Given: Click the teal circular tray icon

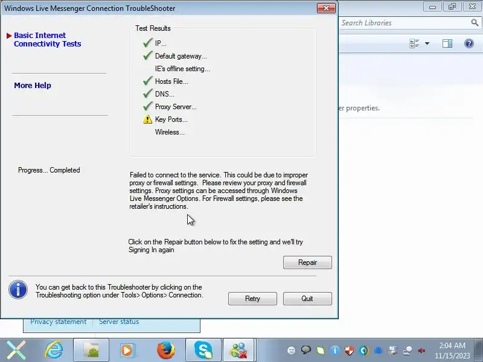Looking at the screenshot, I should [364, 351].
